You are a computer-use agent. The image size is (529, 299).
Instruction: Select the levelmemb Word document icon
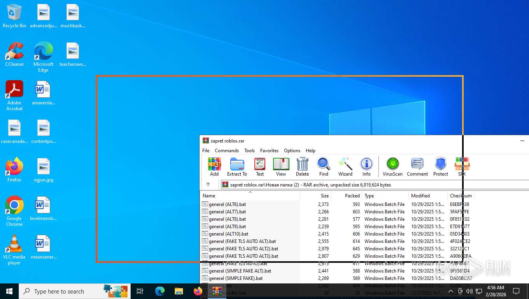43,209
